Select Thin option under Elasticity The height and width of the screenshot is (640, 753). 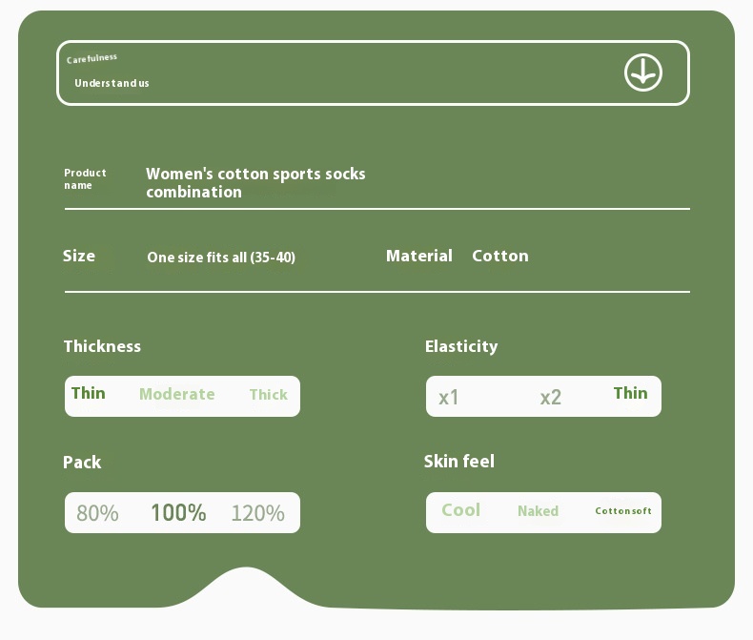pos(630,393)
